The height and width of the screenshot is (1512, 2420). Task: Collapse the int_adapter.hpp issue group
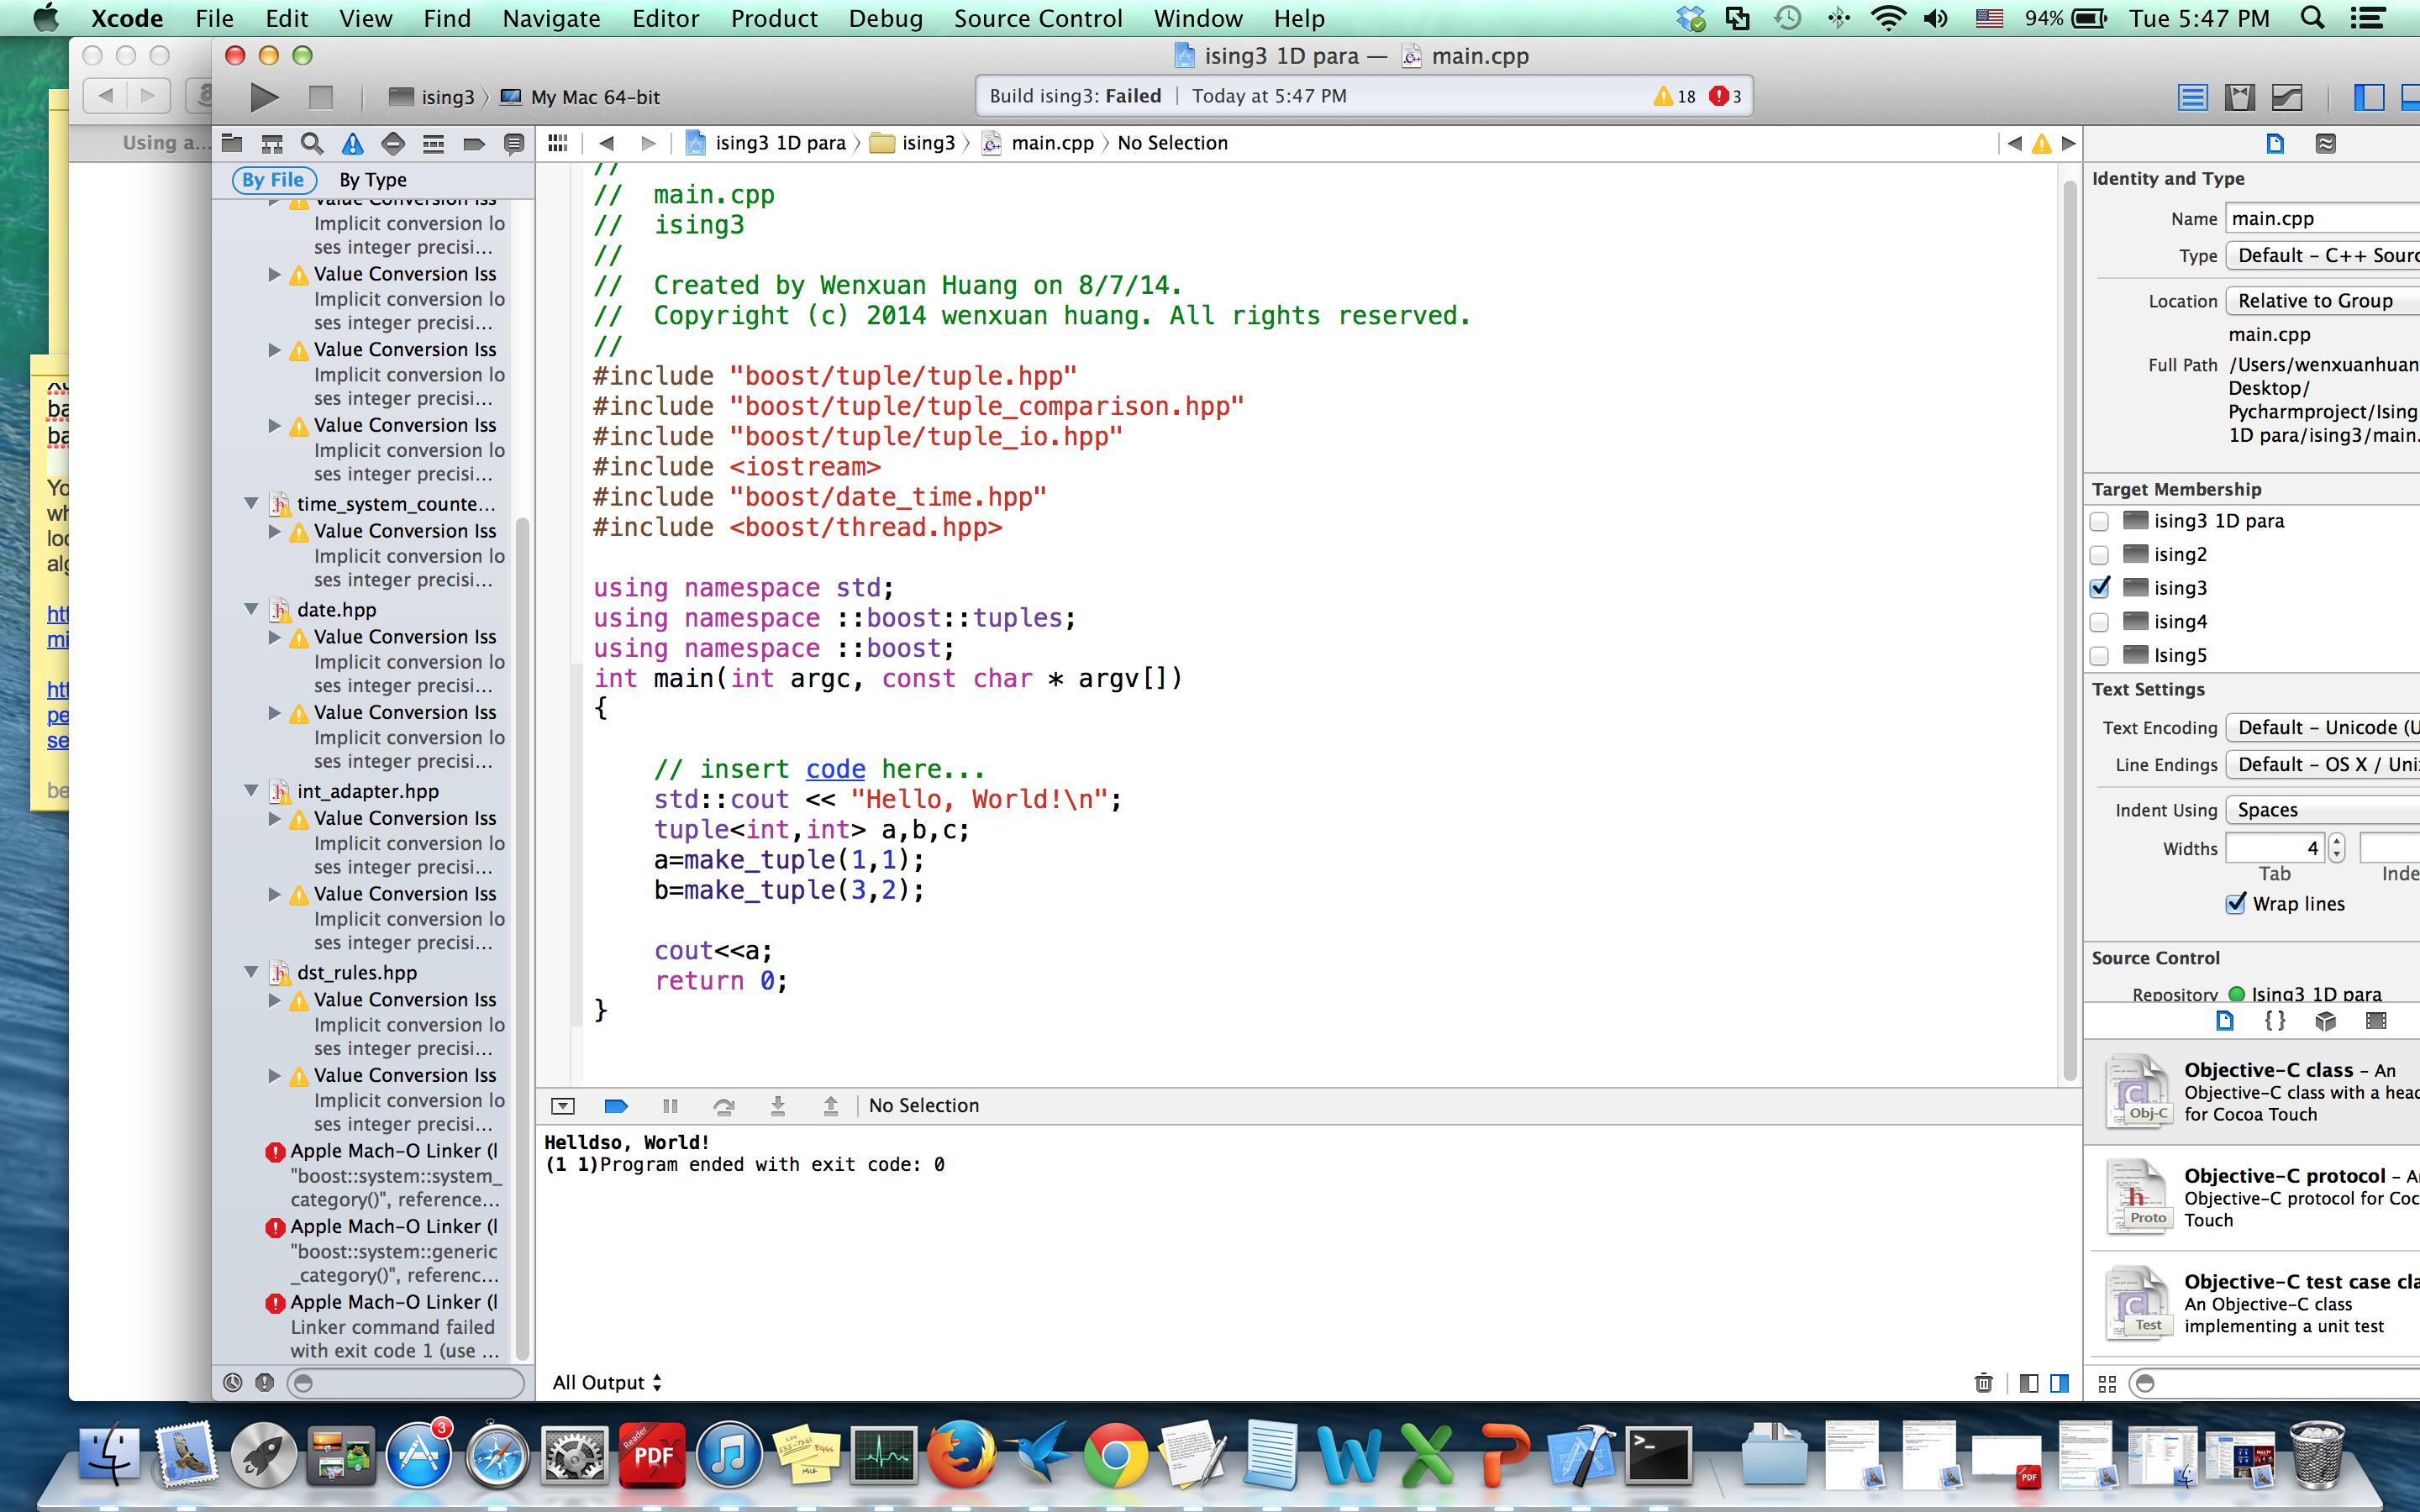(252, 790)
